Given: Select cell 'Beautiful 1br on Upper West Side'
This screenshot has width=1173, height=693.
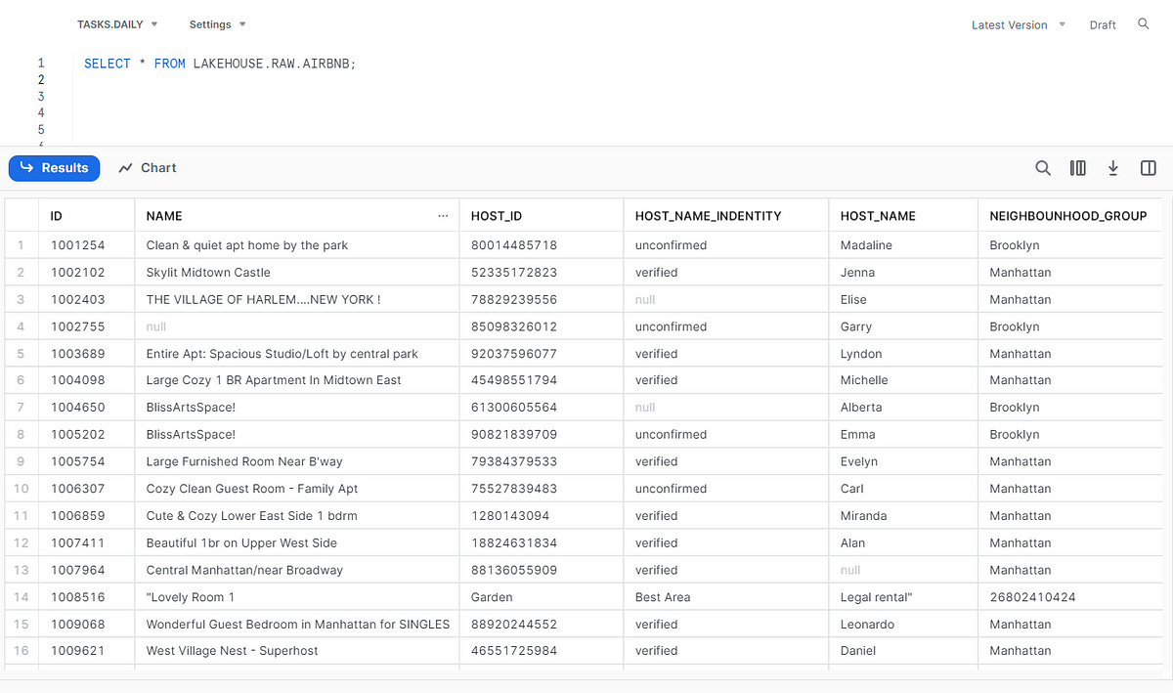Looking at the screenshot, I should (296, 542).
